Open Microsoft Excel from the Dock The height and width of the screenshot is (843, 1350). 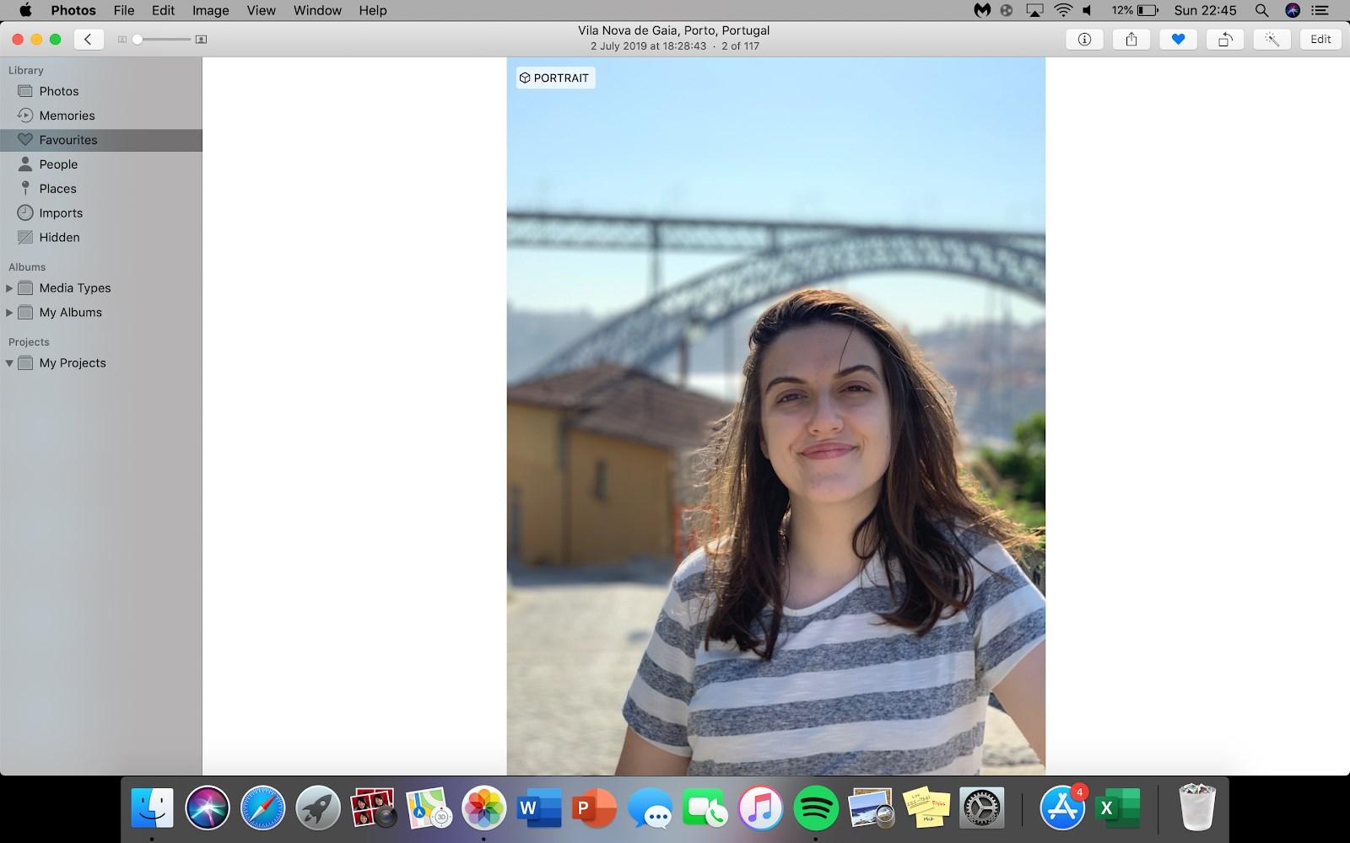(x=1117, y=809)
